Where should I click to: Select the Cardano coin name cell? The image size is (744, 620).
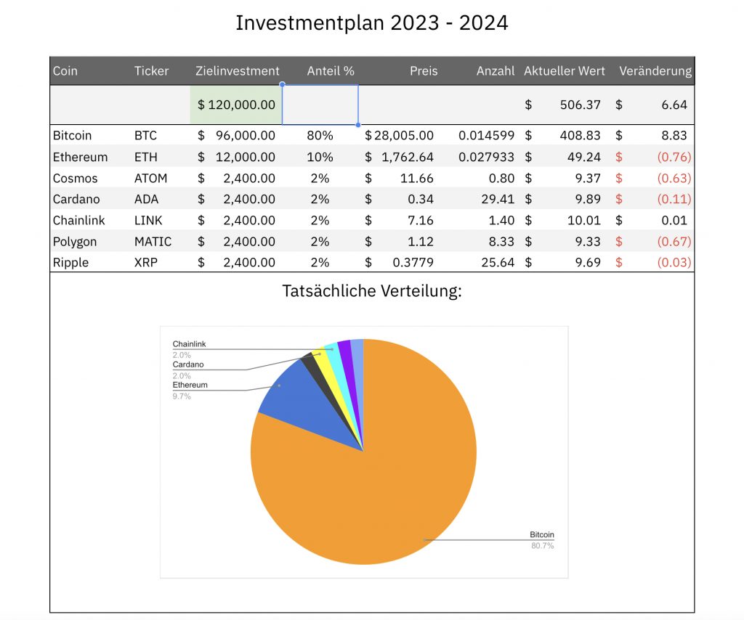pyautogui.click(x=76, y=199)
